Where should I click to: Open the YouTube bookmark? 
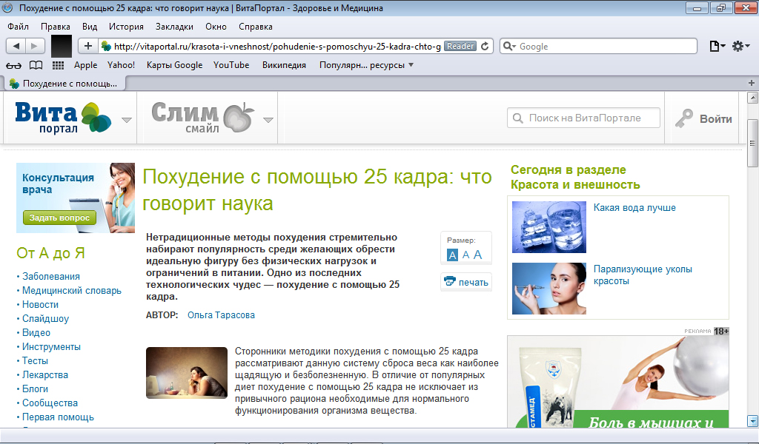(231, 64)
